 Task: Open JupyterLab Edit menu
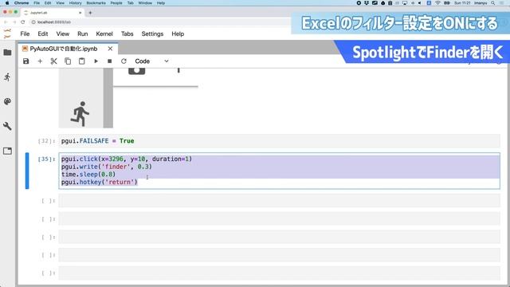[42, 33]
